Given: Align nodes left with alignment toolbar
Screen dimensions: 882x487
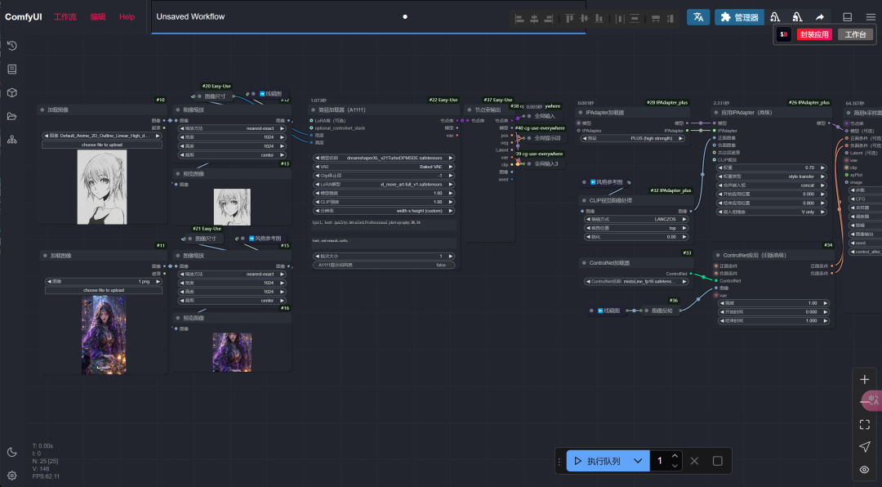Looking at the screenshot, I should coord(519,19).
